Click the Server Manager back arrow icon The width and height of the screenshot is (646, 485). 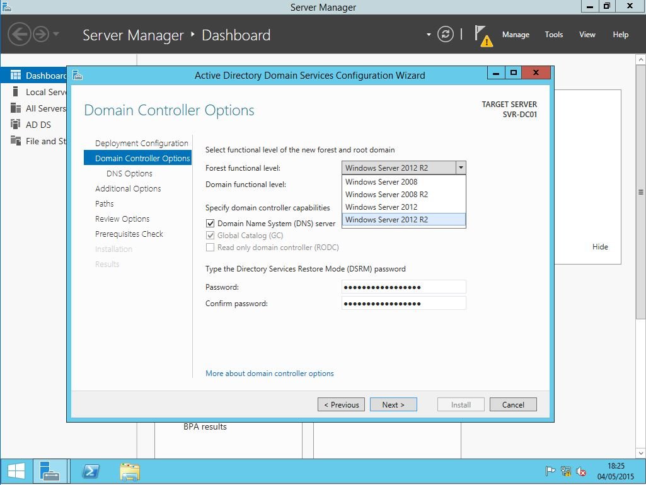(20, 34)
